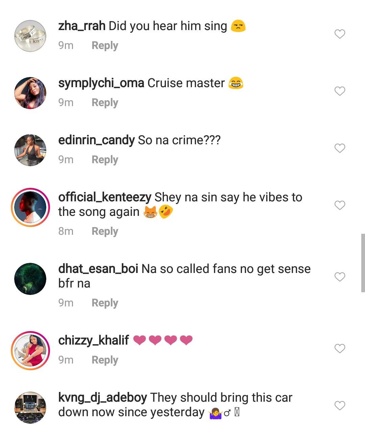The image size is (365, 425).
Task: Reply to edinrin_candy's comment
Action: [x=105, y=160]
